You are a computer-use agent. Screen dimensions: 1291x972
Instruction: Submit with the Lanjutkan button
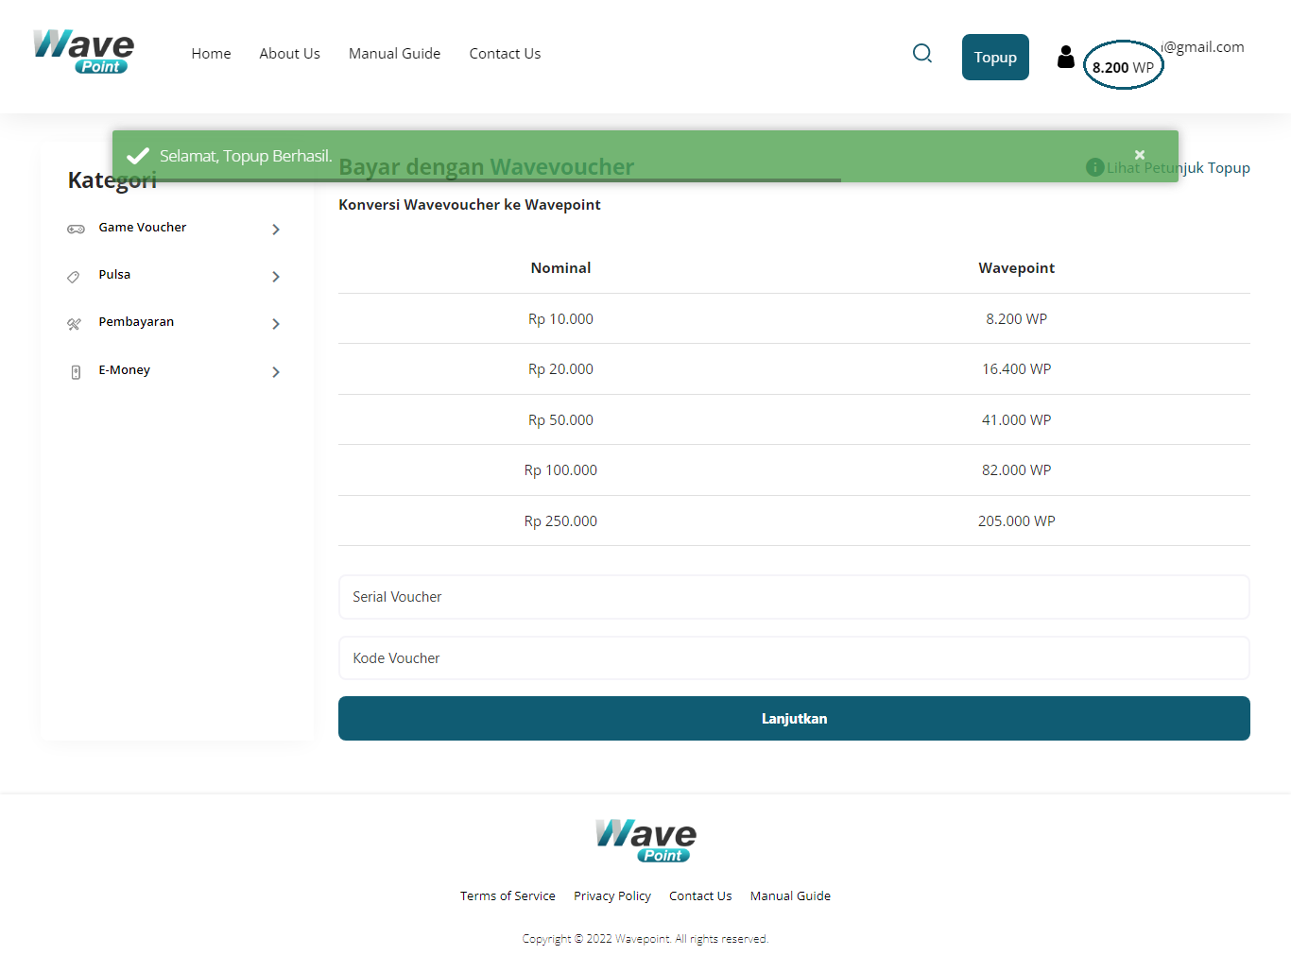click(x=794, y=719)
